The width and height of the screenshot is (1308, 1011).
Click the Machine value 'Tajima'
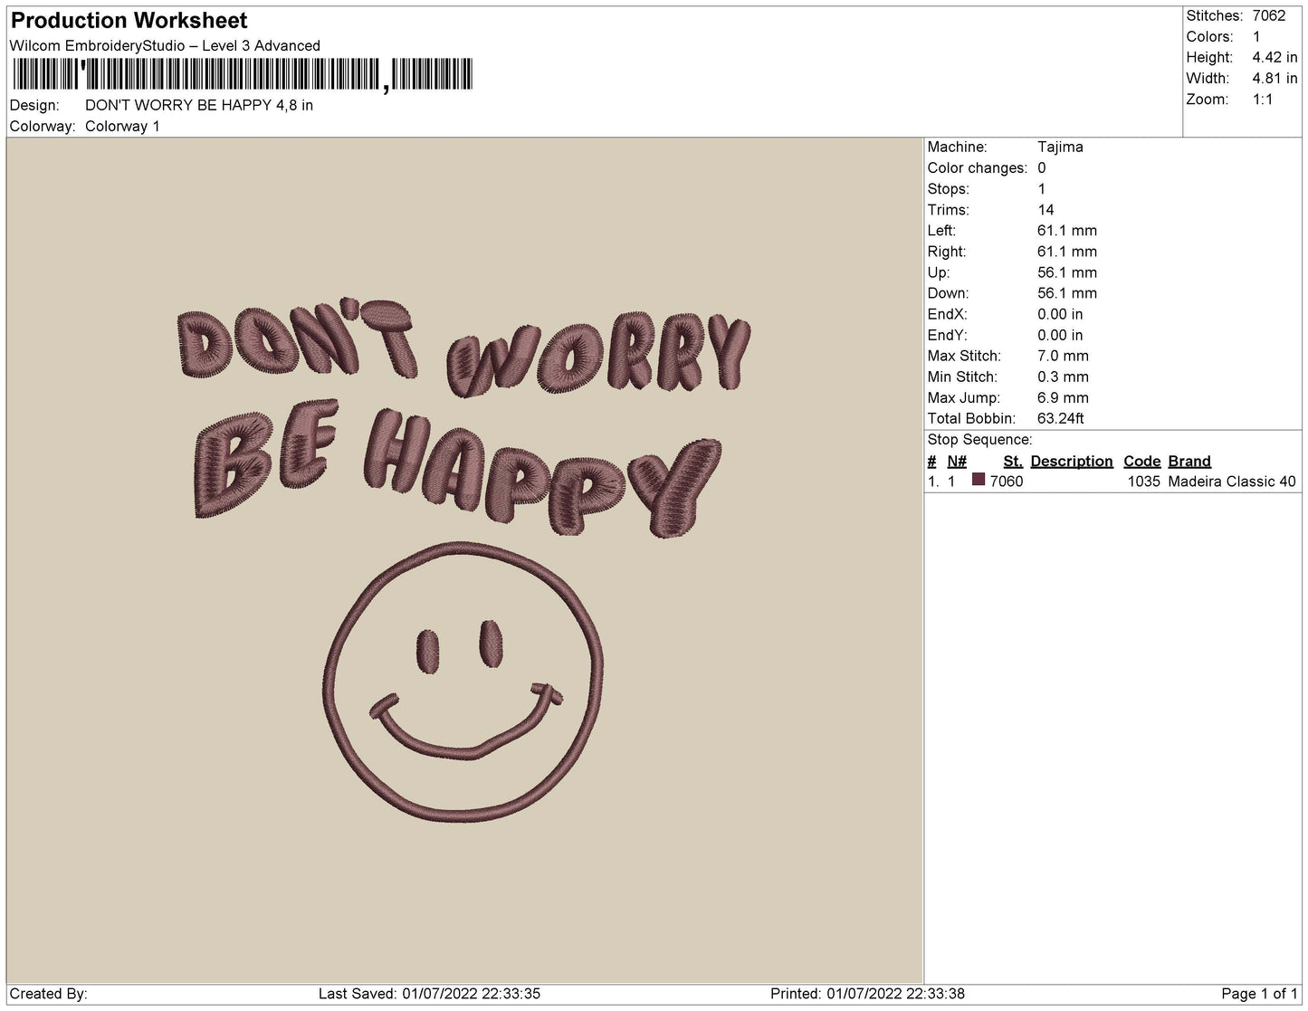[x=1060, y=147]
